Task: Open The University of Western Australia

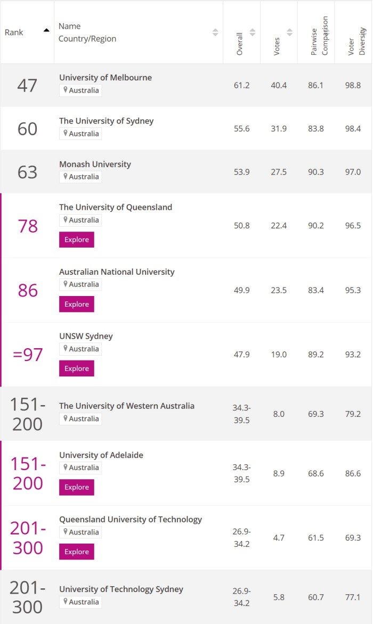Action: pos(127,406)
